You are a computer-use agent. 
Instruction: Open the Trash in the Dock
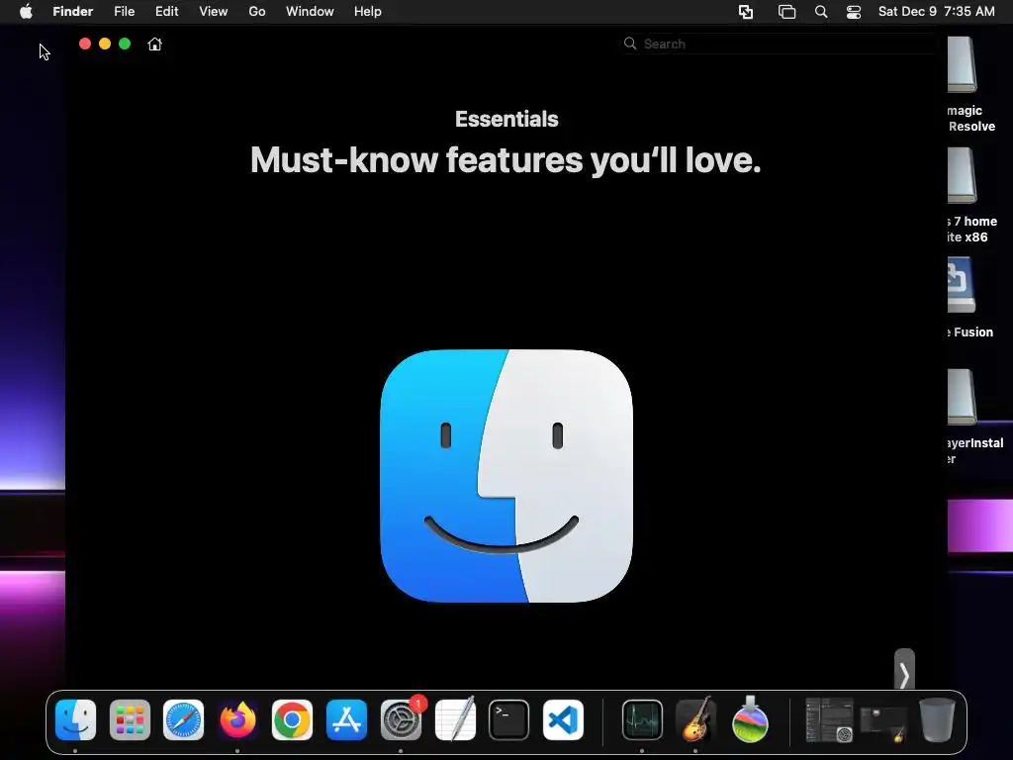pyautogui.click(x=938, y=720)
